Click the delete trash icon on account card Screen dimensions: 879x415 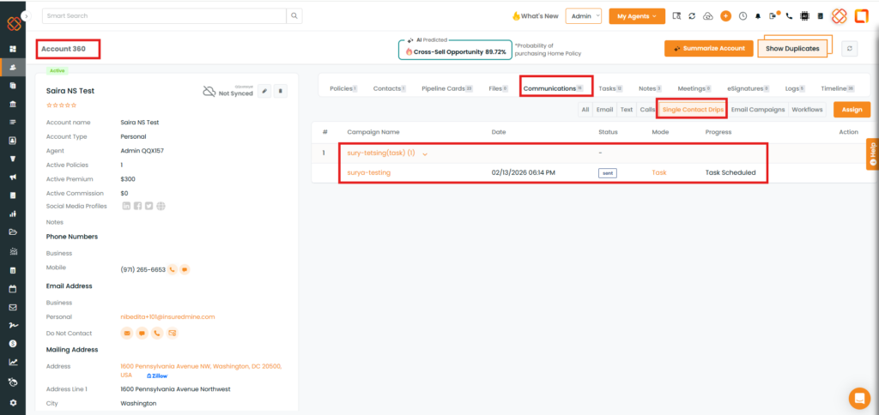pyautogui.click(x=282, y=91)
